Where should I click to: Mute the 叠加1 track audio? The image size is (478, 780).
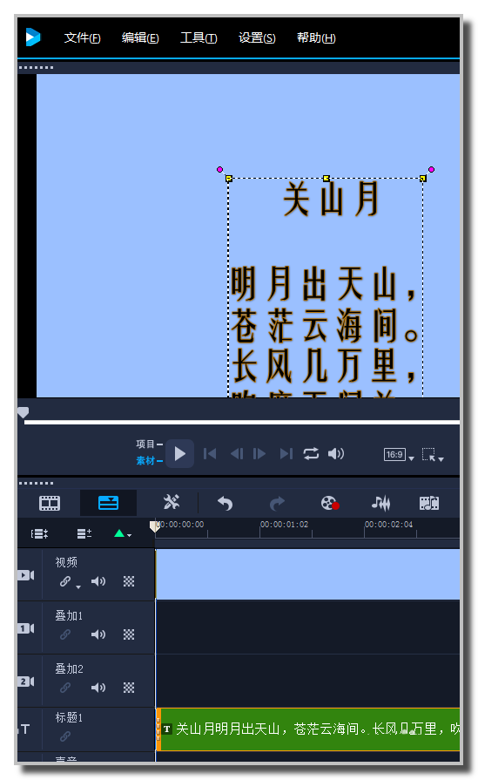point(98,634)
